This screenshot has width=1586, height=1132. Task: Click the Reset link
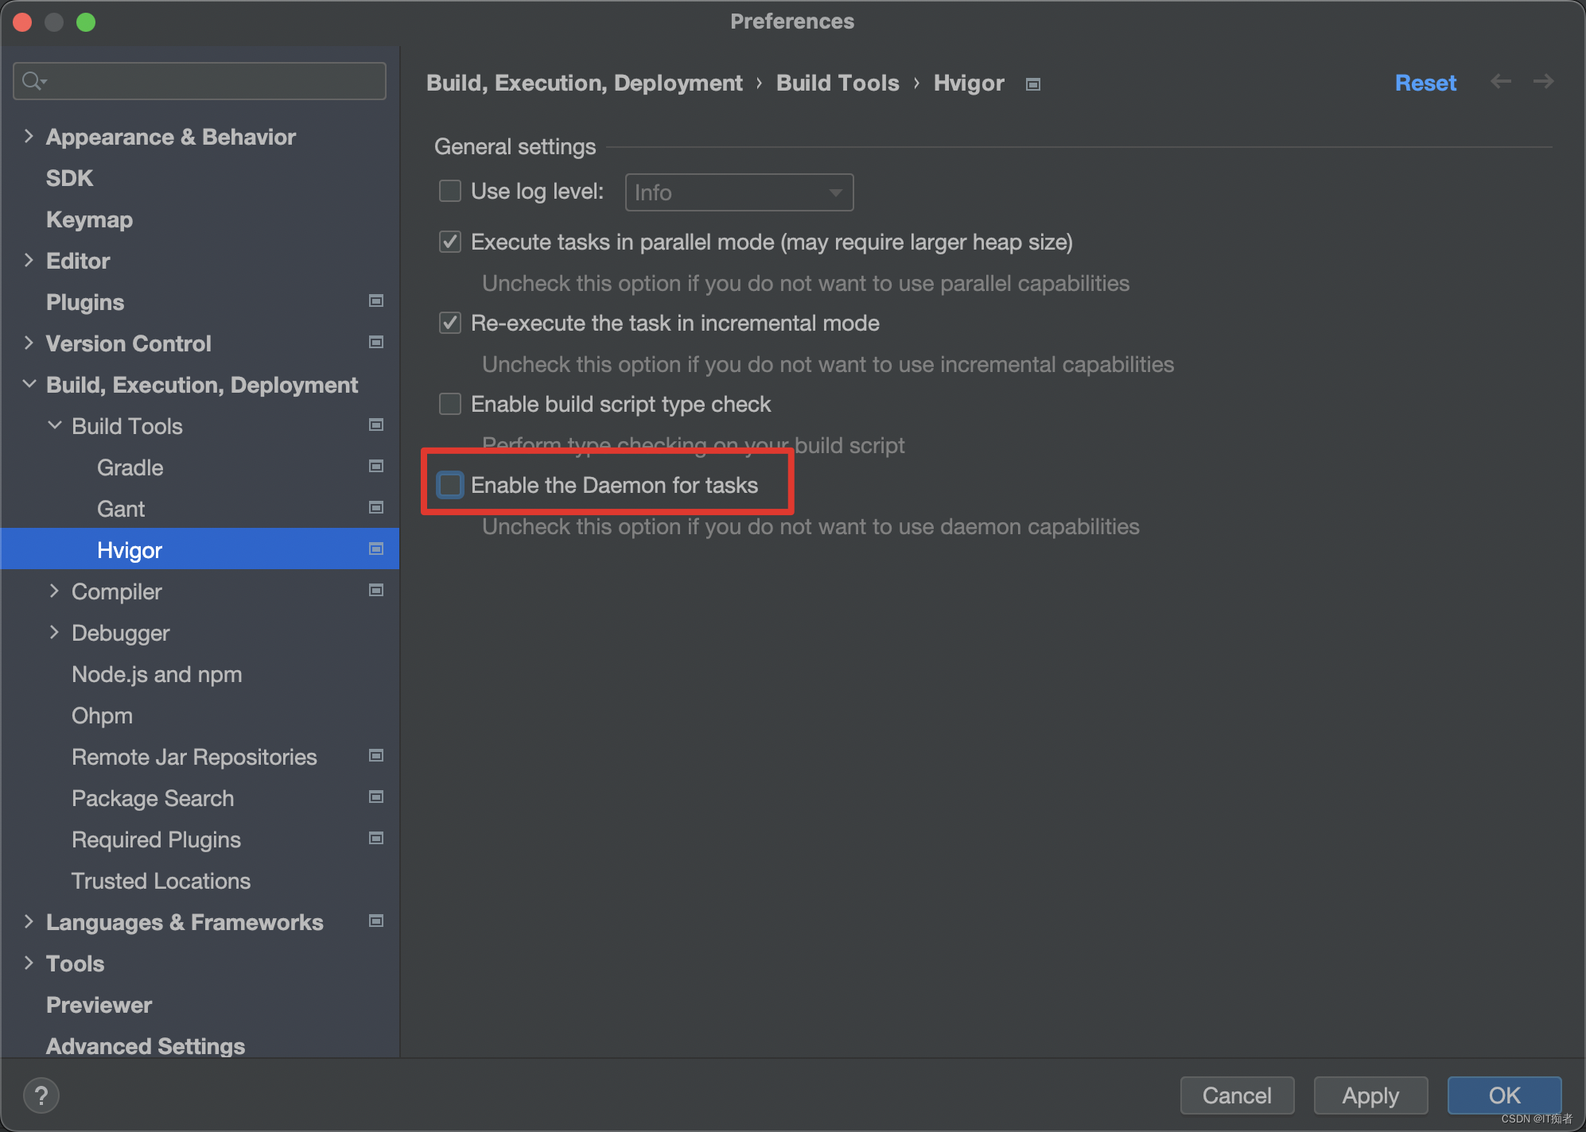(1425, 83)
